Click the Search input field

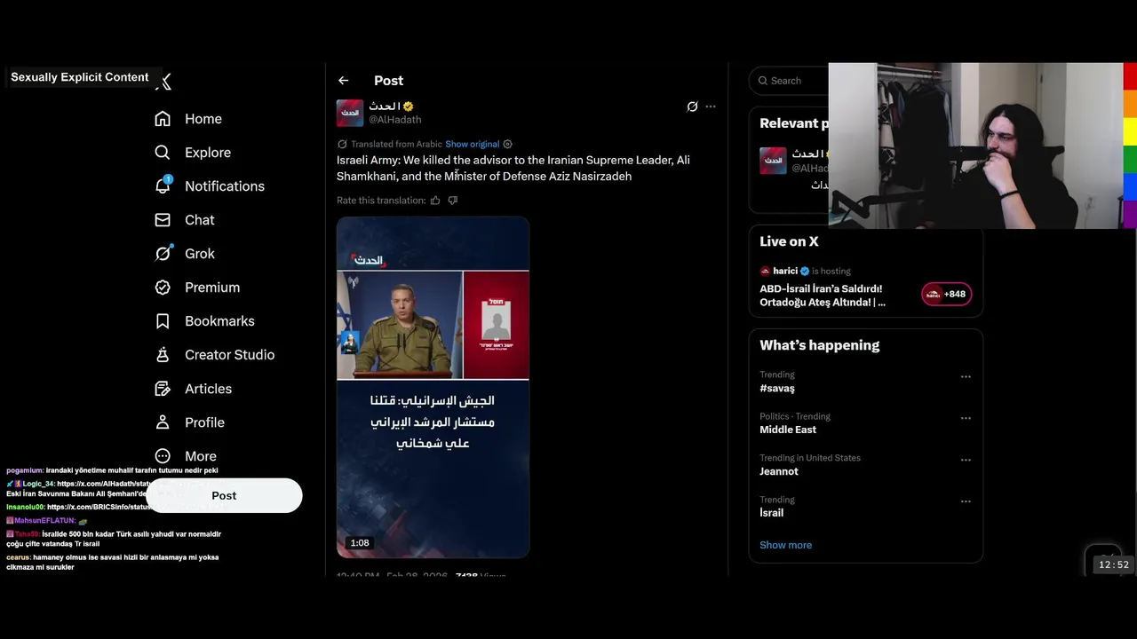(791, 81)
